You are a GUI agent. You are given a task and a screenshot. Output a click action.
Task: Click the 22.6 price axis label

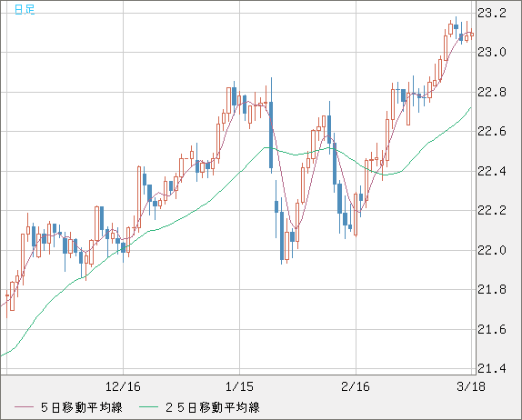tap(492, 132)
